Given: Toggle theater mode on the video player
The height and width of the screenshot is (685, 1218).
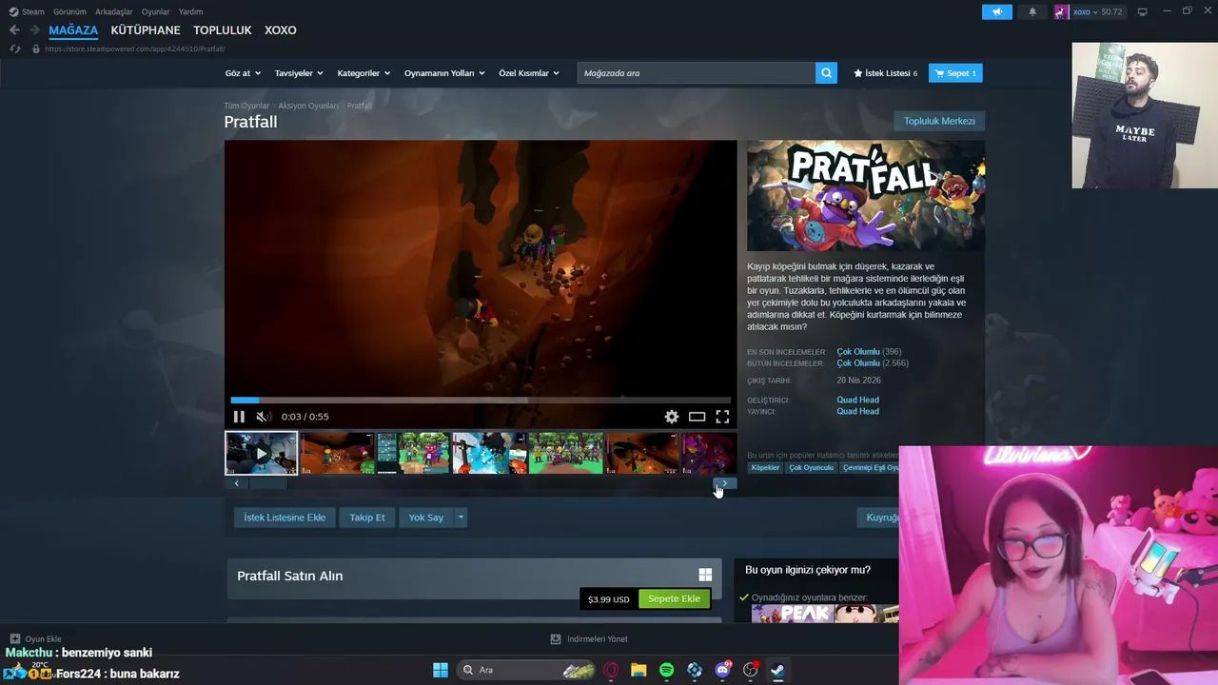Looking at the screenshot, I should 697,417.
